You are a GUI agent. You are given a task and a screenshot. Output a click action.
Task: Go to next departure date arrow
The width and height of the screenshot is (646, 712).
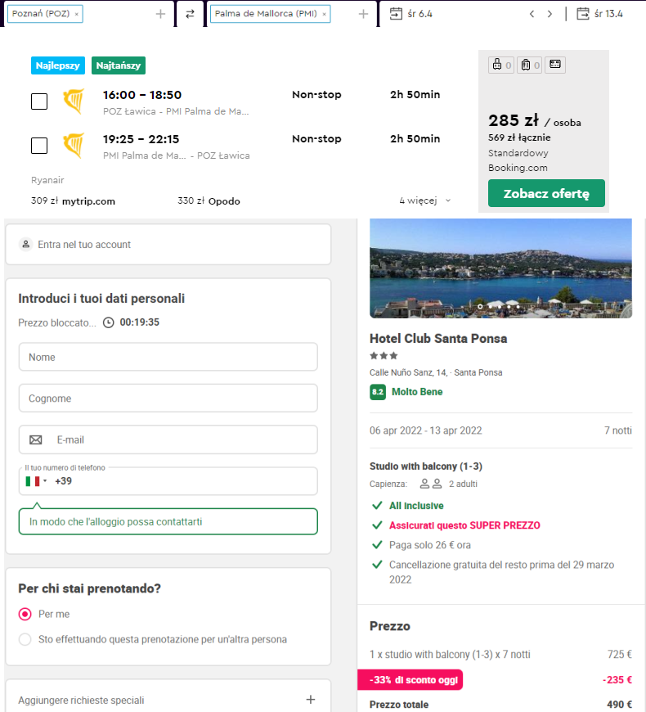tap(550, 14)
